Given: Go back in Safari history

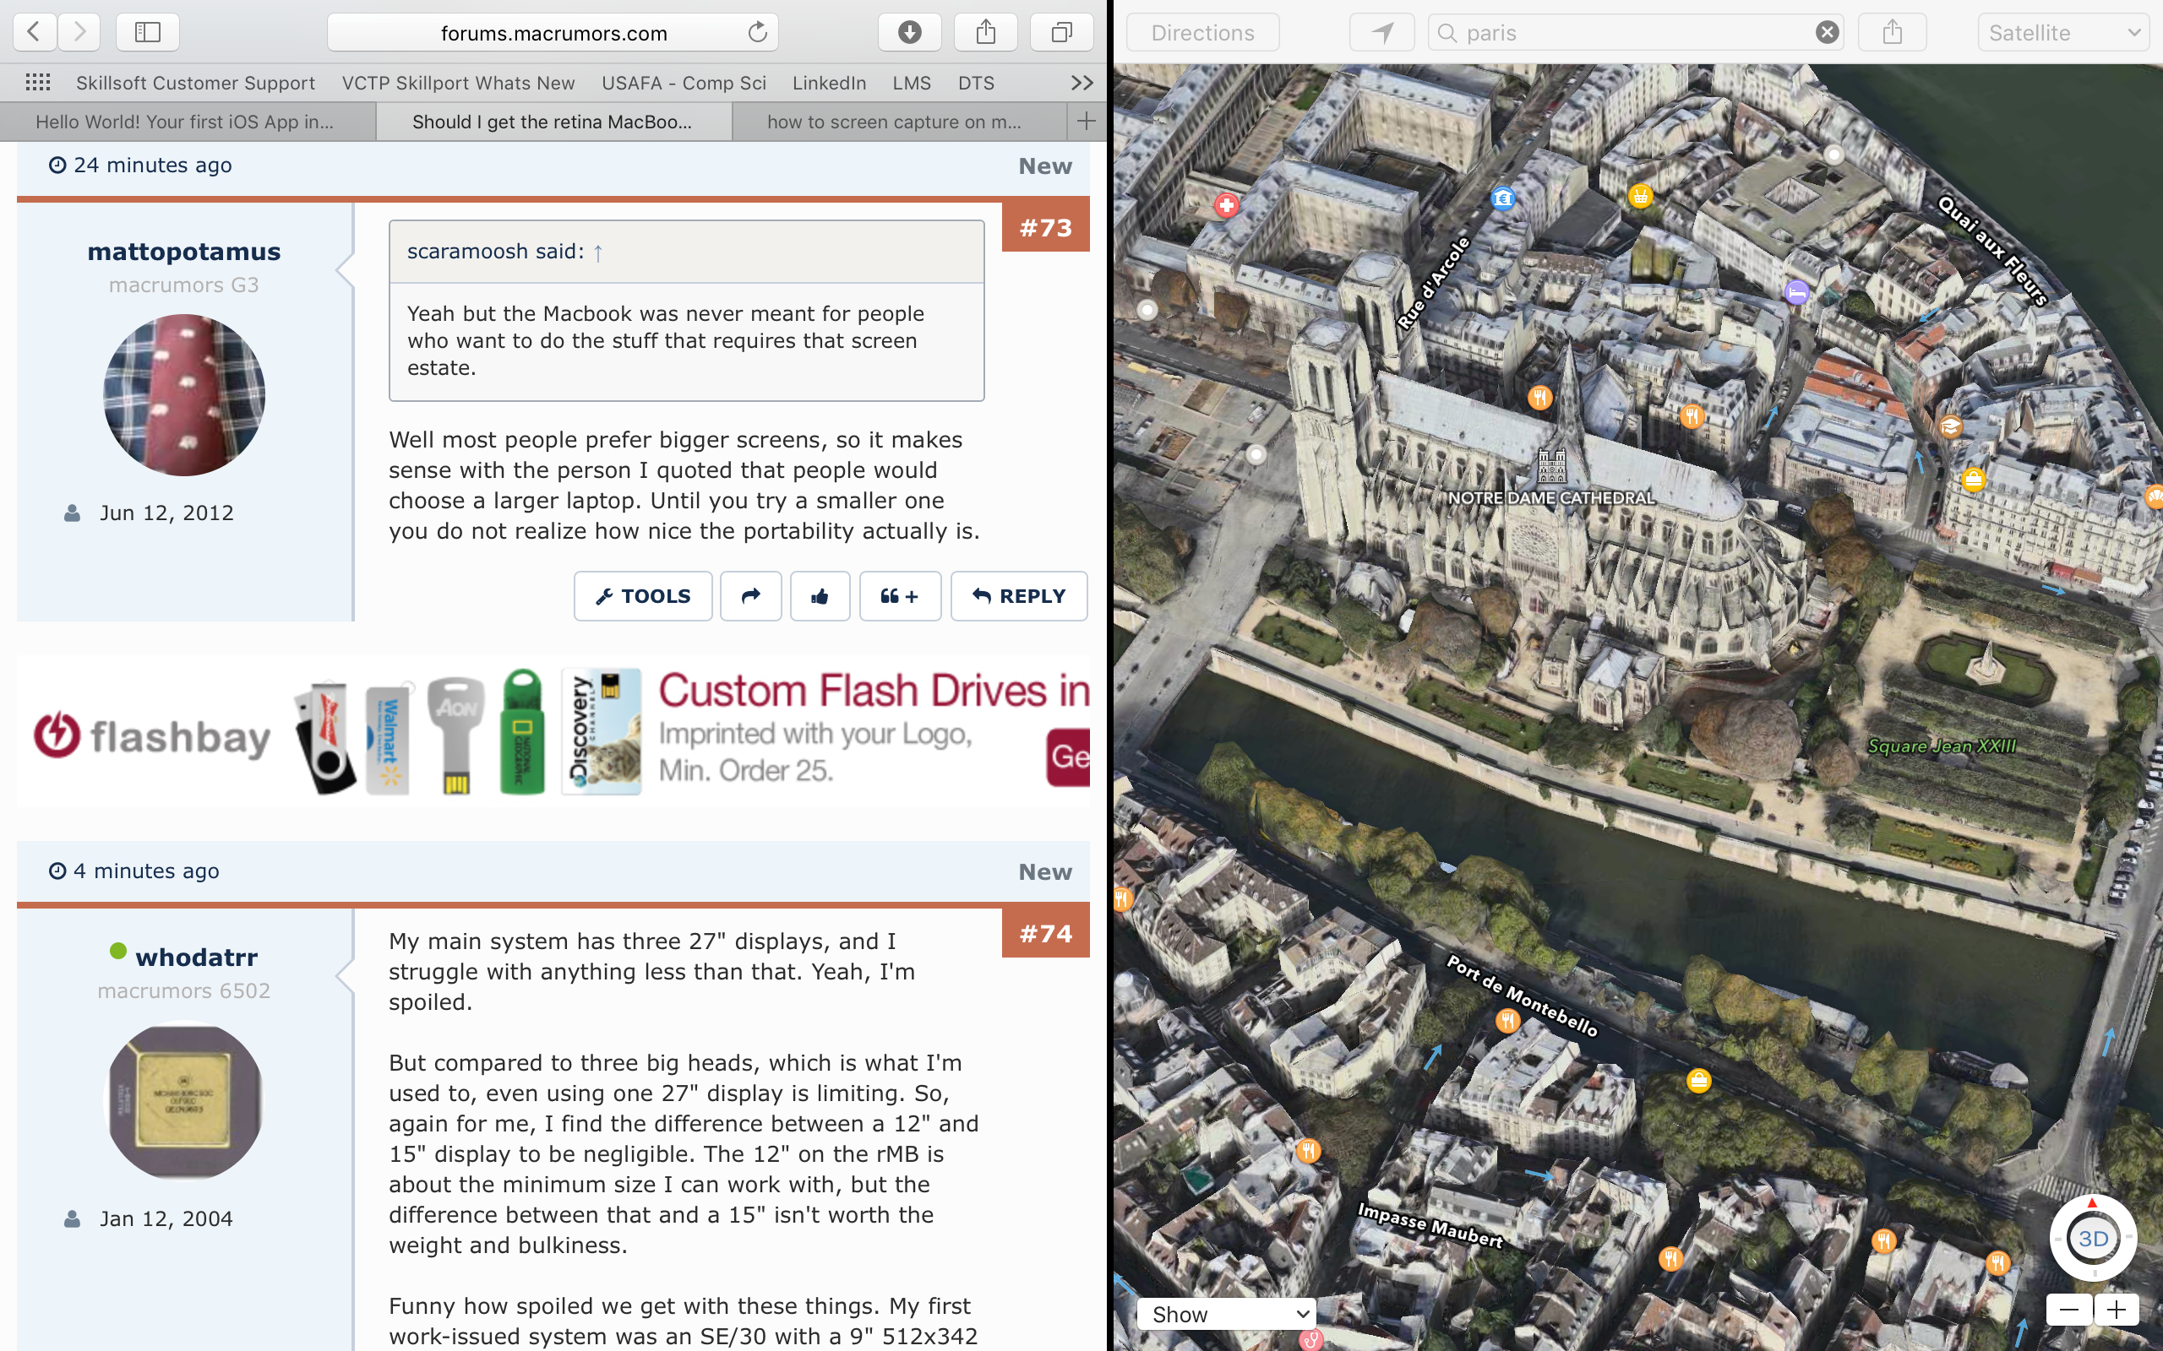Looking at the screenshot, I should [x=35, y=32].
